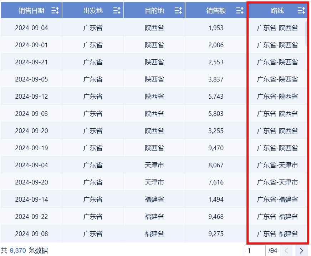Click sales amount cell 7,616
The width and height of the screenshot is (311, 256).
coord(216,182)
